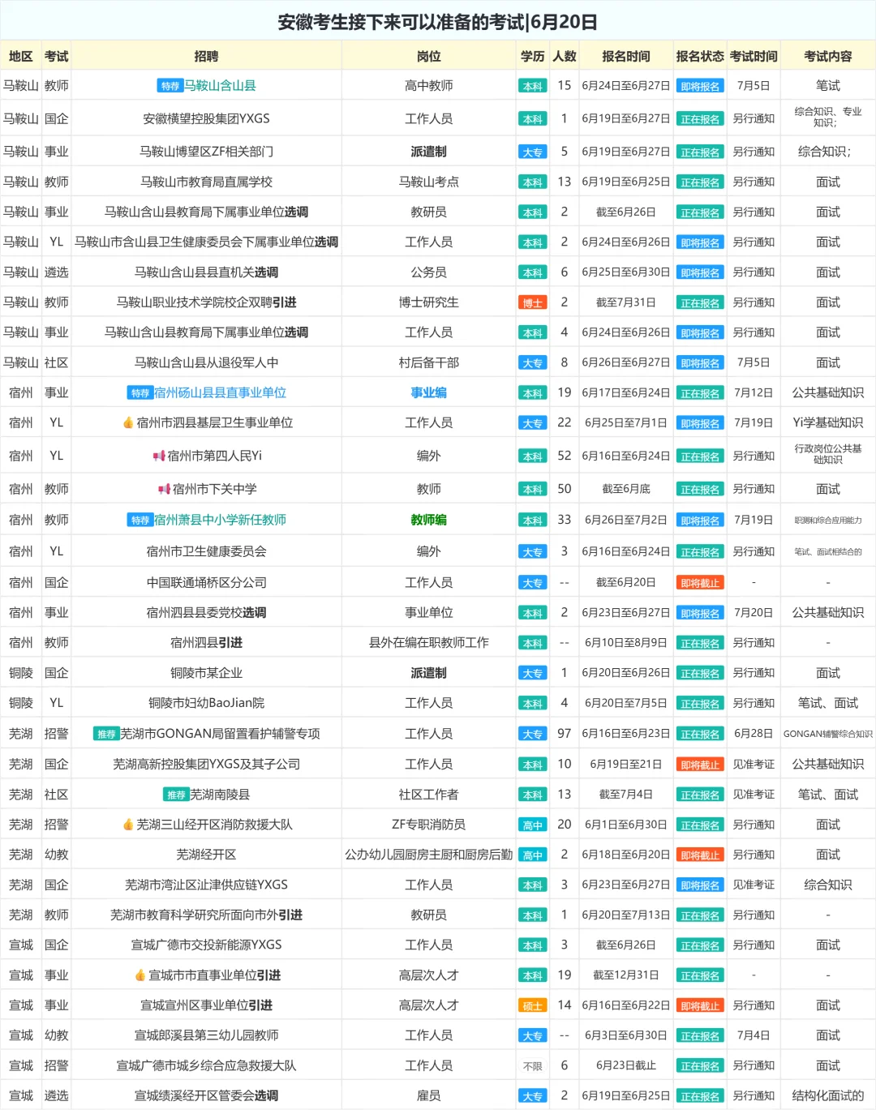Image resolution: width=876 pixels, height=1110 pixels.
Task: Click the 村后备干部 position cell
Action: pos(428,362)
